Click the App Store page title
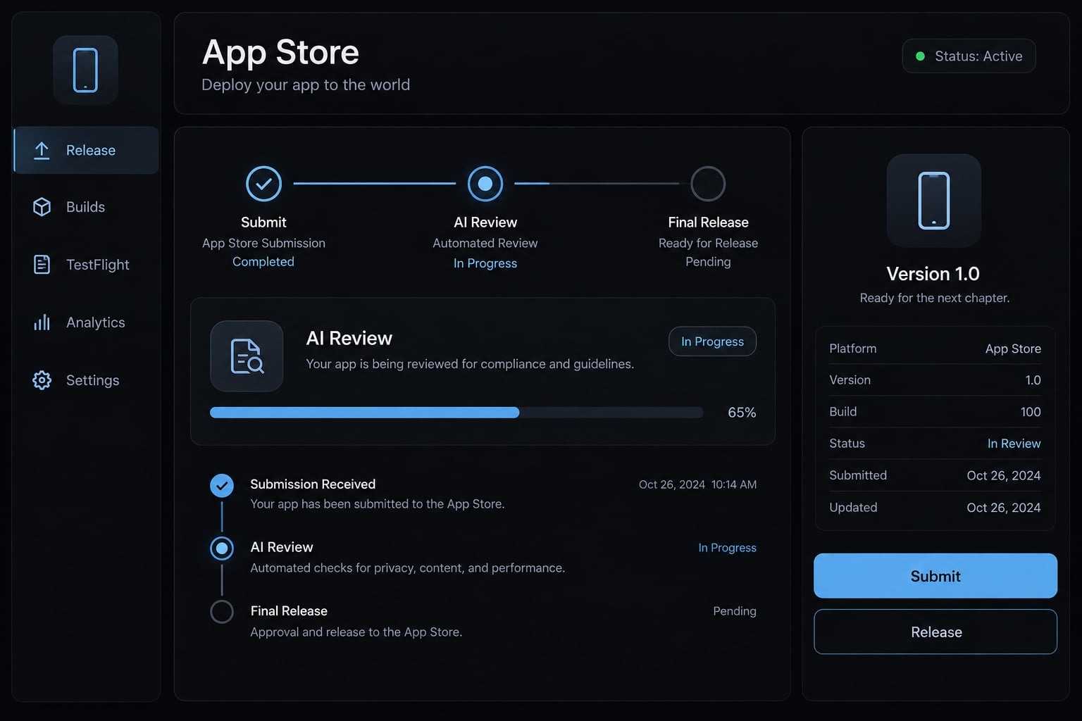The width and height of the screenshot is (1082, 721). (280, 52)
